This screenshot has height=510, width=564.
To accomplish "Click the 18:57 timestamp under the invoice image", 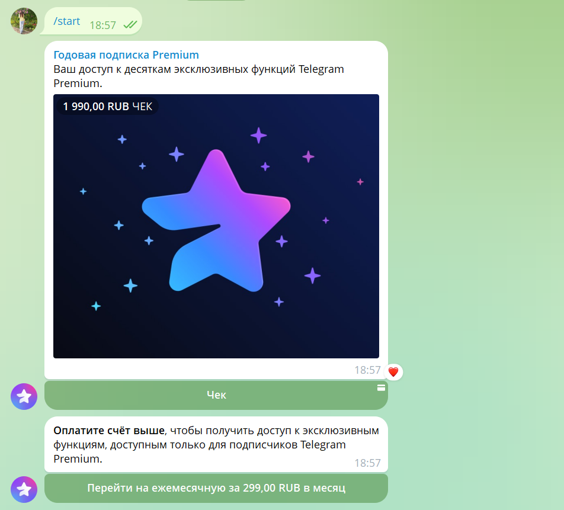I will tap(367, 370).
